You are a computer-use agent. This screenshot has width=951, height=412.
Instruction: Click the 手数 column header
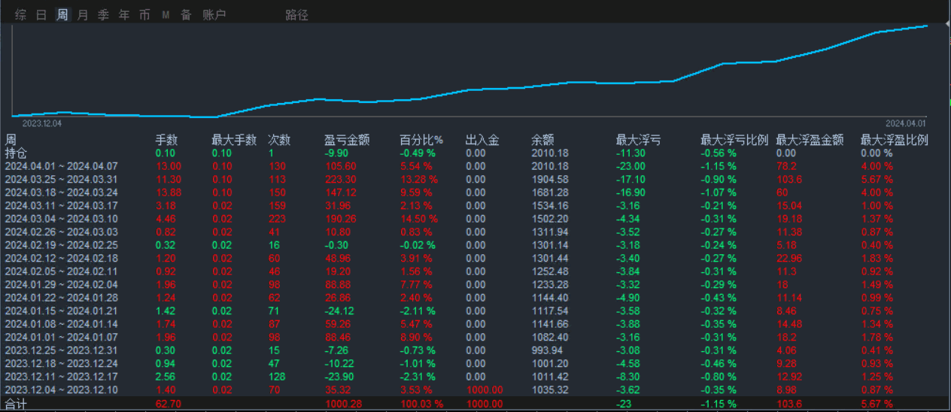[x=166, y=140]
